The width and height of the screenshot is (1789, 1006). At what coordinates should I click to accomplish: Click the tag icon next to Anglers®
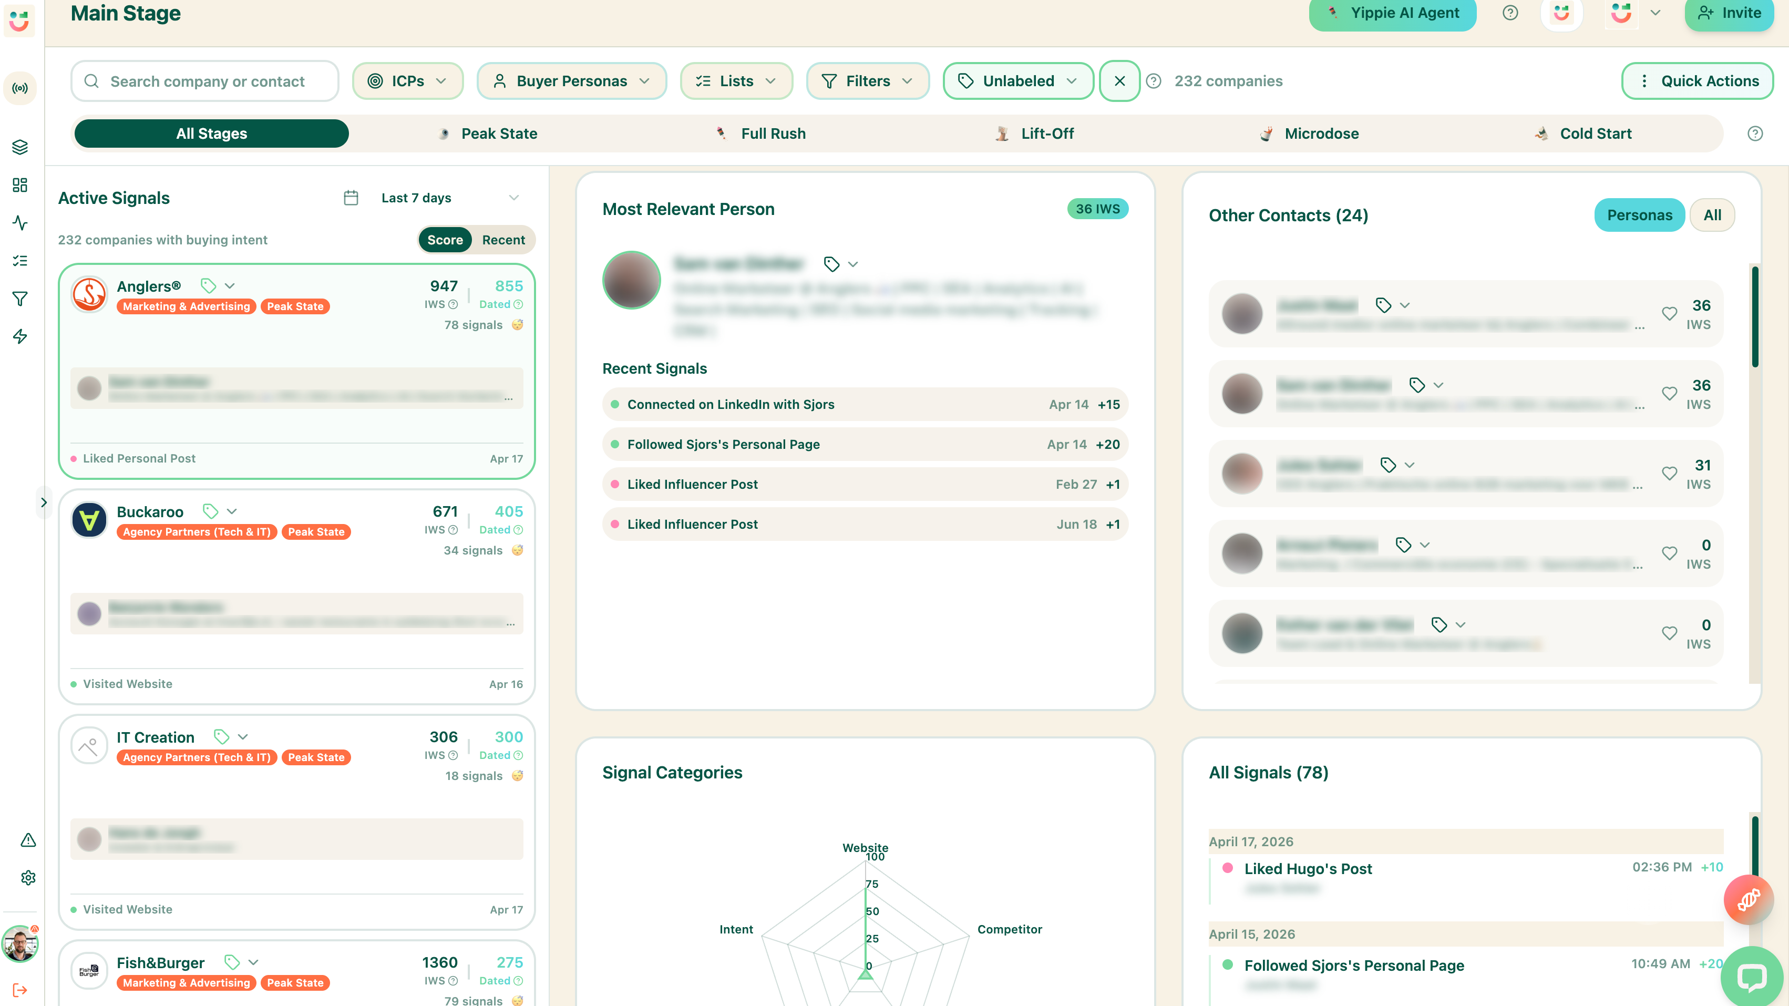(208, 285)
